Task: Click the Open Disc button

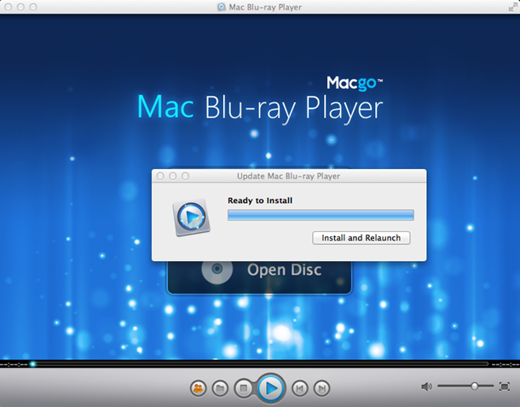Action: coord(259,270)
